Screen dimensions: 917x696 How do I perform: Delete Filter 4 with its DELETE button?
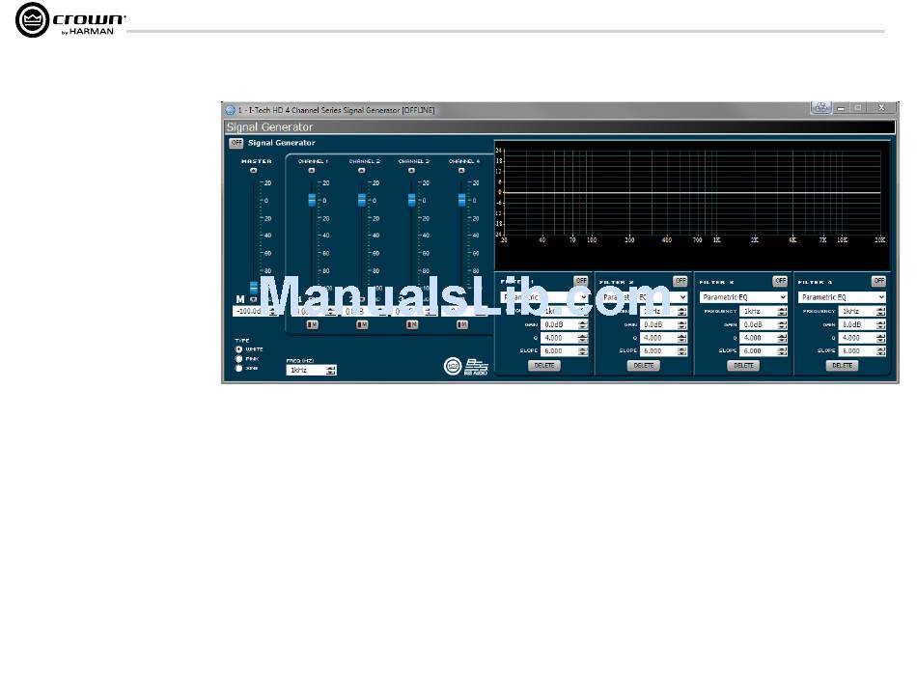[x=842, y=366]
